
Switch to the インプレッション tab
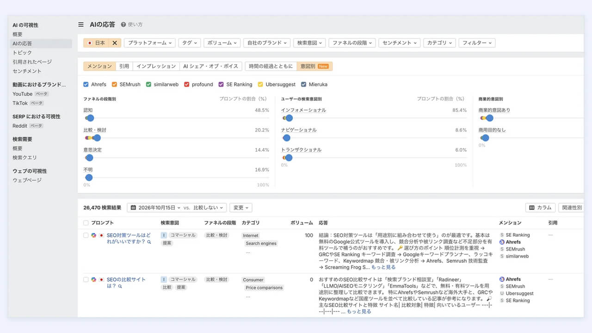(156, 66)
